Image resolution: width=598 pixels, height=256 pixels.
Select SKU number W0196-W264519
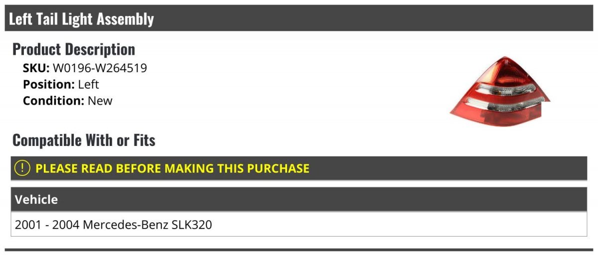click(x=100, y=68)
